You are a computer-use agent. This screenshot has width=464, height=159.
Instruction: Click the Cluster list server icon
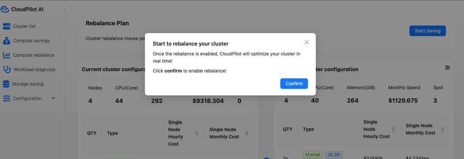coord(7,26)
